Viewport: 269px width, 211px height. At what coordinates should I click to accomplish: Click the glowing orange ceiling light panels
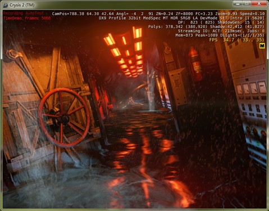(x=125, y=52)
